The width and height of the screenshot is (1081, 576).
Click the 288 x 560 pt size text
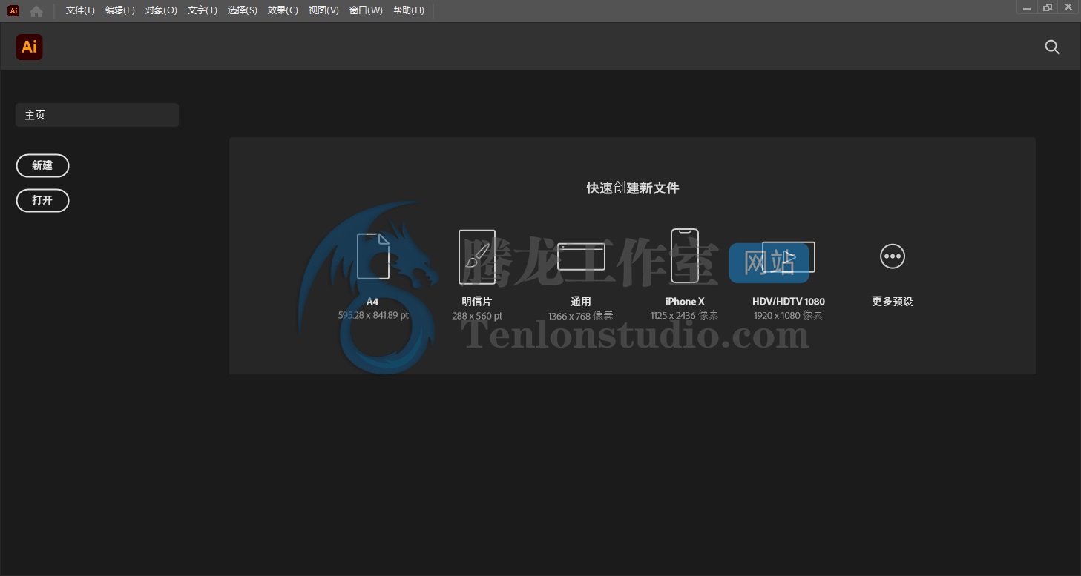point(477,316)
